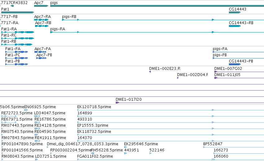
Task: Click the EK118732.5prime EST label
Action: pyautogui.click(x=94, y=132)
